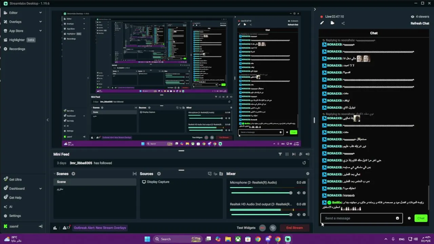The image size is (434, 244).
Task: Open the notifications warning icon
Action: click(66, 228)
